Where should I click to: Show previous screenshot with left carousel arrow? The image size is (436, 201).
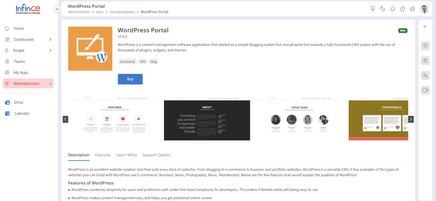pos(65,119)
